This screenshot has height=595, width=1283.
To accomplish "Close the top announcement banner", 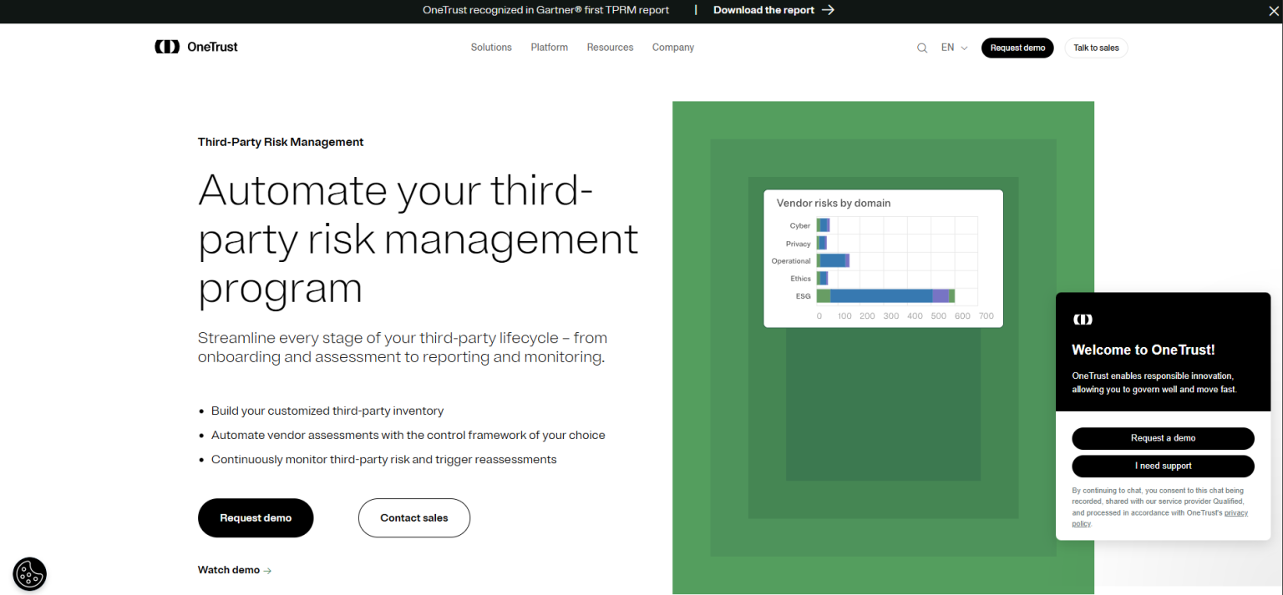I will coord(1273,11).
